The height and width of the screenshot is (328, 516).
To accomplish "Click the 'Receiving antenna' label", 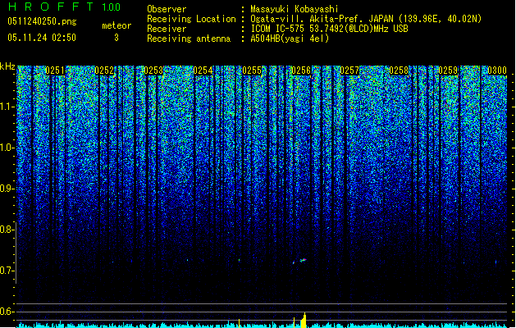I will click(x=189, y=39).
